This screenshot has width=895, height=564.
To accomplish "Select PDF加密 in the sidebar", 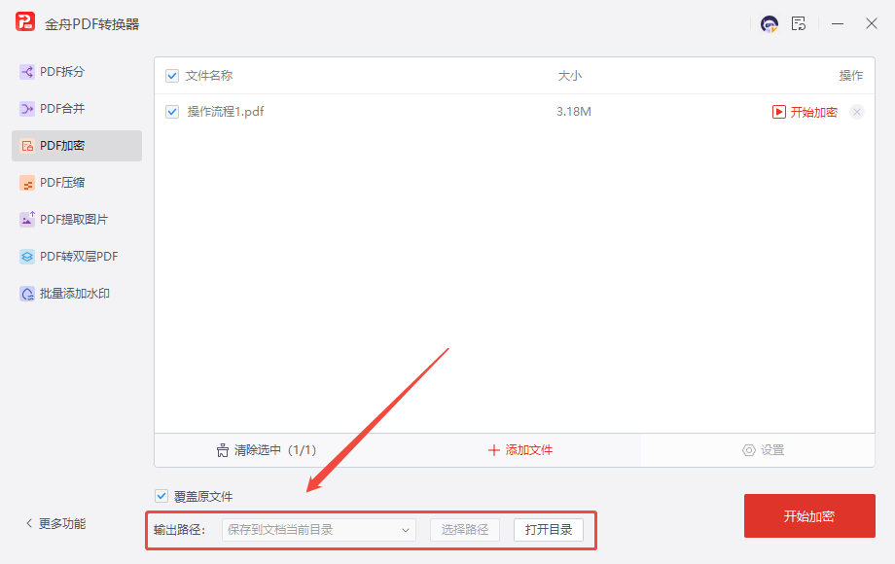I will [x=77, y=146].
